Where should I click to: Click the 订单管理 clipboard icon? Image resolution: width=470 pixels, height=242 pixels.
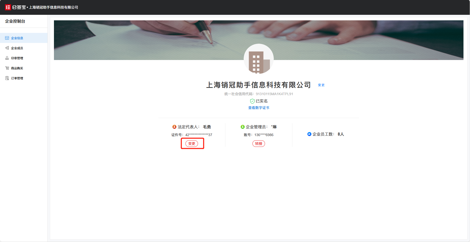click(x=7, y=78)
